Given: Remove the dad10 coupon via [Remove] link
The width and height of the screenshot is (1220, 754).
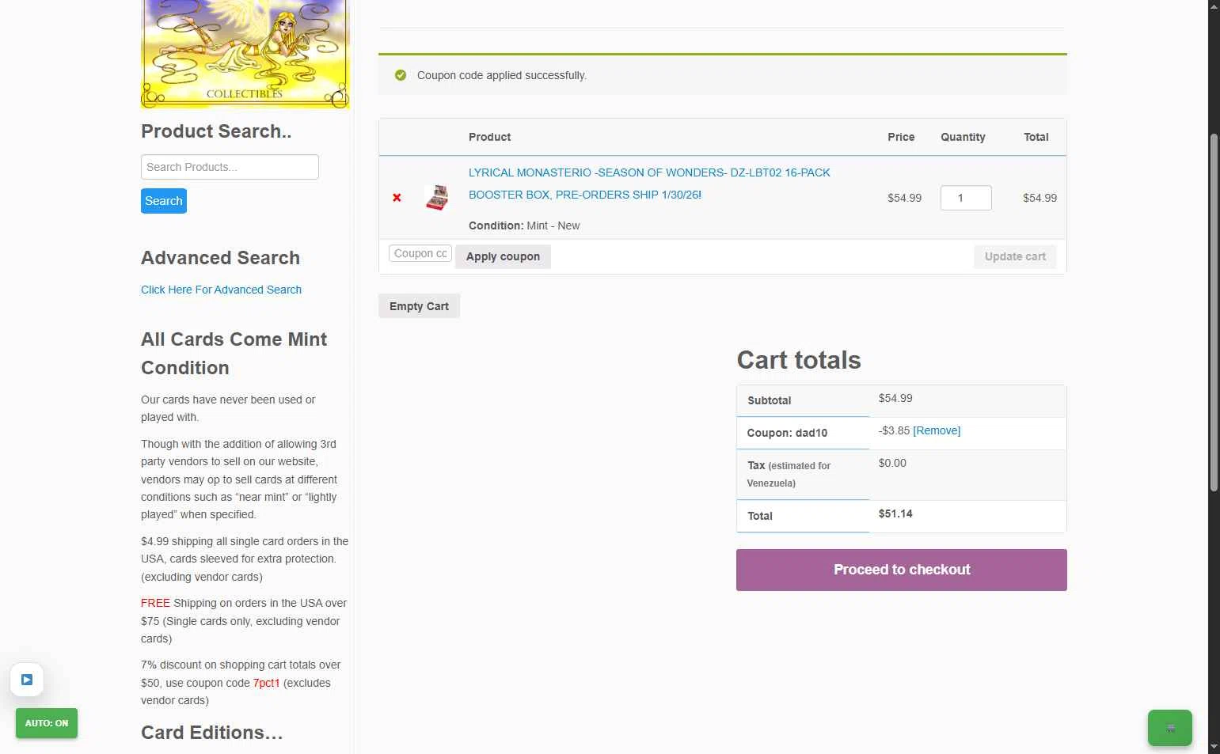Looking at the screenshot, I should (937, 430).
